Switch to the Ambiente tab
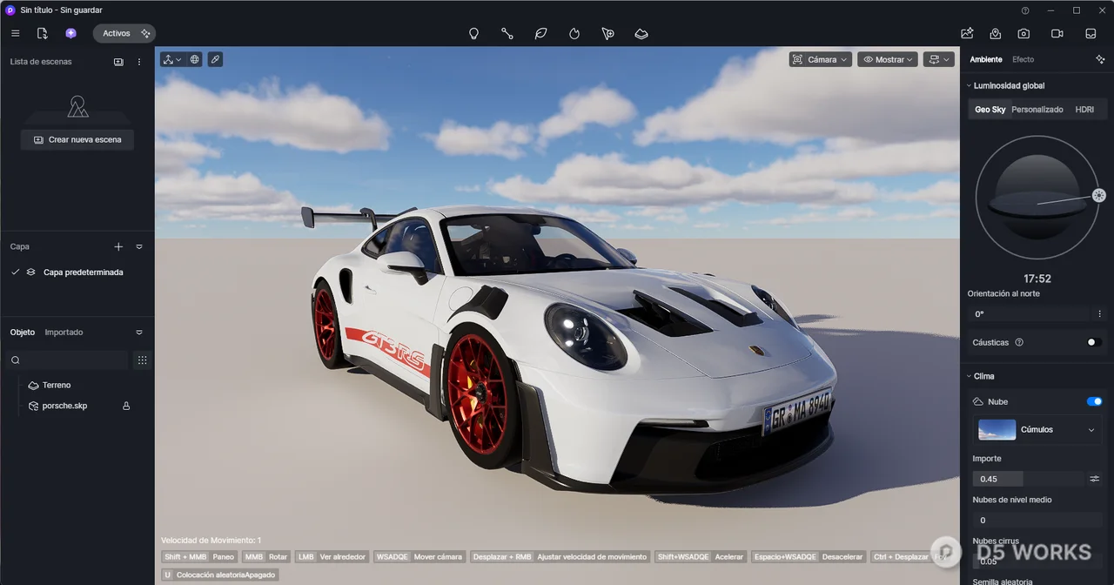Viewport: 1114px width, 585px height. coord(986,59)
